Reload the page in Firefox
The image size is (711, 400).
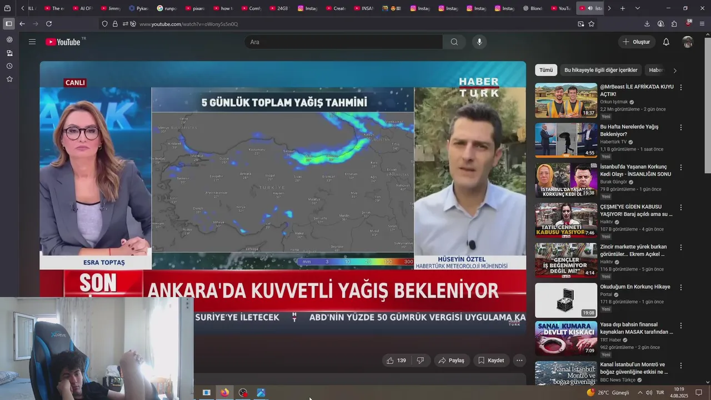coord(49,24)
